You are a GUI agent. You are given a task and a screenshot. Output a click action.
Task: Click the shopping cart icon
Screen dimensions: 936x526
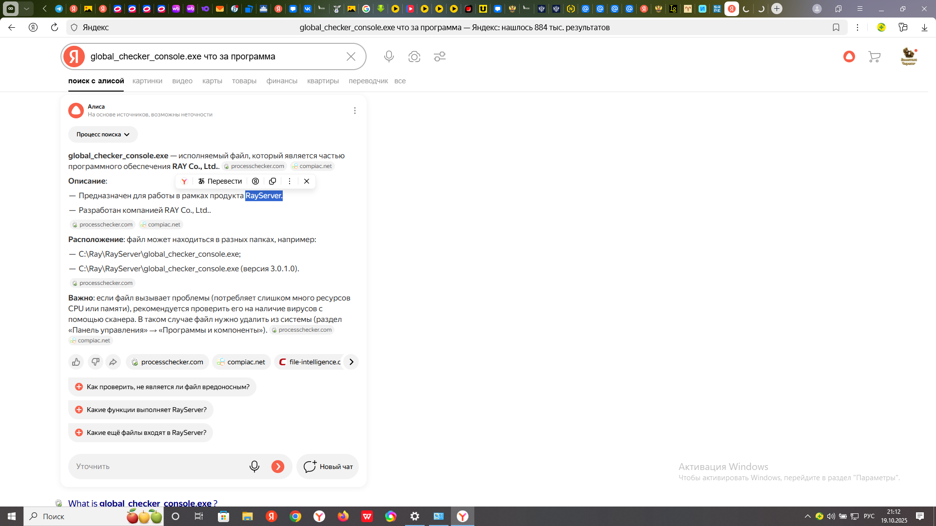coord(874,57)
